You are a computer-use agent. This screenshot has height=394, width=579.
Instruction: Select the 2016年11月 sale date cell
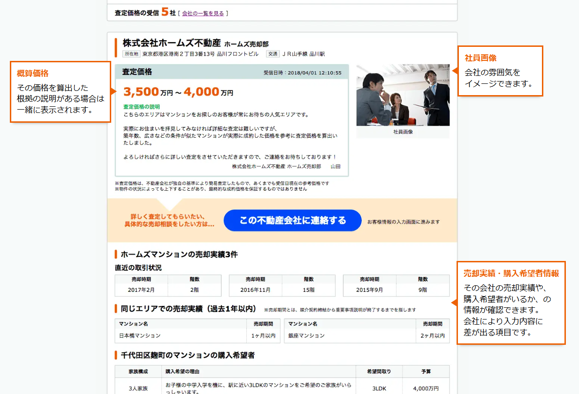click(x=255, y=290)
